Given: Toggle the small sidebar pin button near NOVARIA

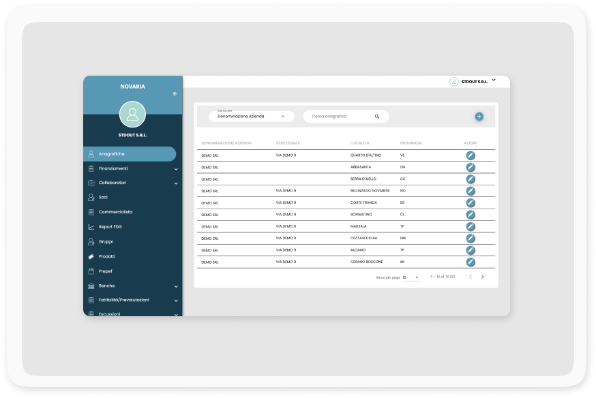Looking at the screenshot, I should [175, 93].
